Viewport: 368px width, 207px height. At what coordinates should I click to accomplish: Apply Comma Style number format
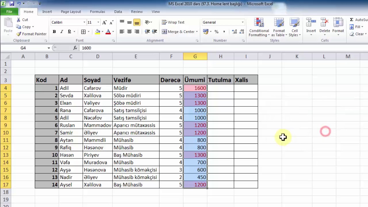point(224,32)
